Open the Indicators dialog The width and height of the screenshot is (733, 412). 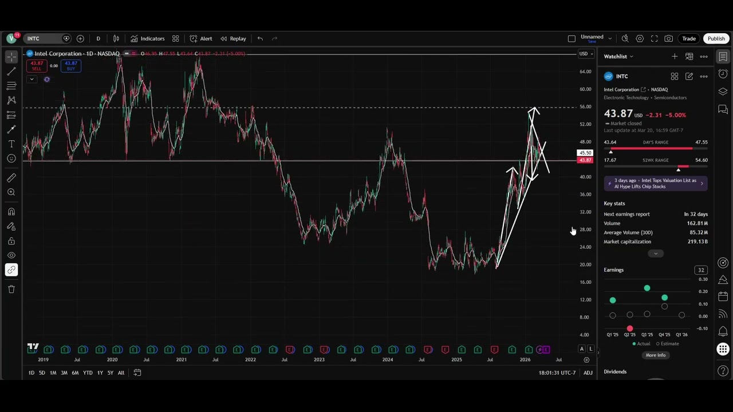147,38
